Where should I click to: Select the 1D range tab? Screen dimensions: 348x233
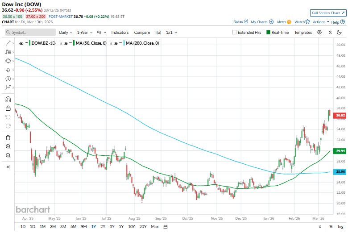[x=23, y=227]
